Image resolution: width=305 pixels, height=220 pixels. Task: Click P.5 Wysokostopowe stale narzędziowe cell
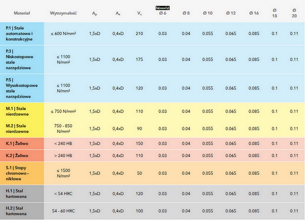coord(22,88)
